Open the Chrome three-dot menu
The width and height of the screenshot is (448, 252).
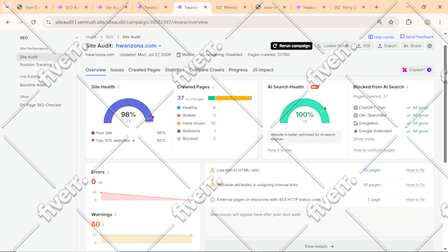pyautogui.click(x=440, y=22)
